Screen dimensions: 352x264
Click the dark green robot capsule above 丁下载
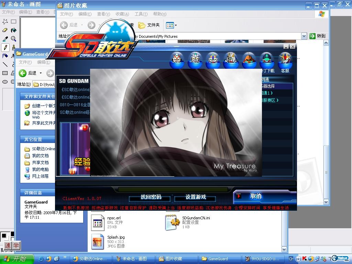[x=267, y=60]
